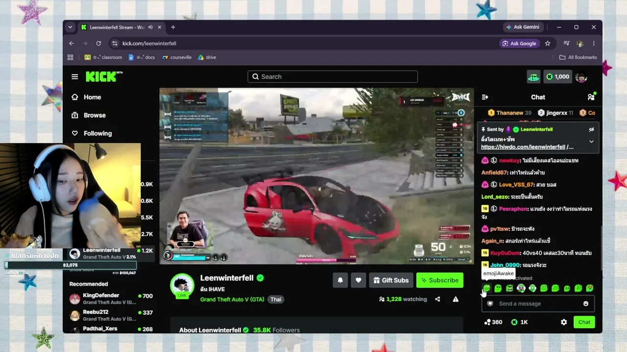Viewport: 627px width, 352px height.
Task: Follow the channel with the heart button
Action: (358, 280)
